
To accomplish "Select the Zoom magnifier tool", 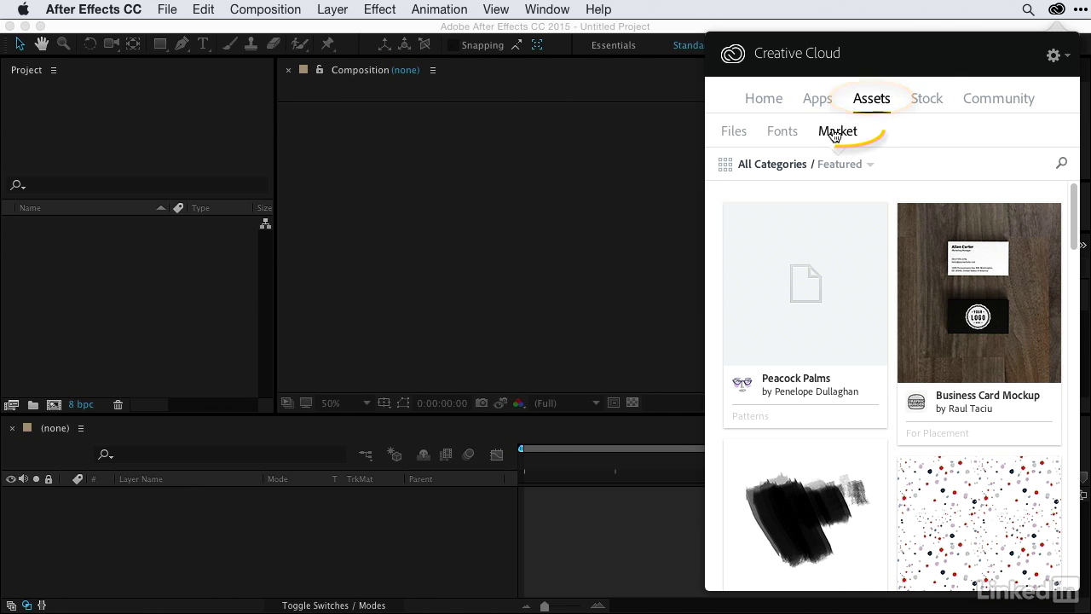I will [x=63, y=44].
